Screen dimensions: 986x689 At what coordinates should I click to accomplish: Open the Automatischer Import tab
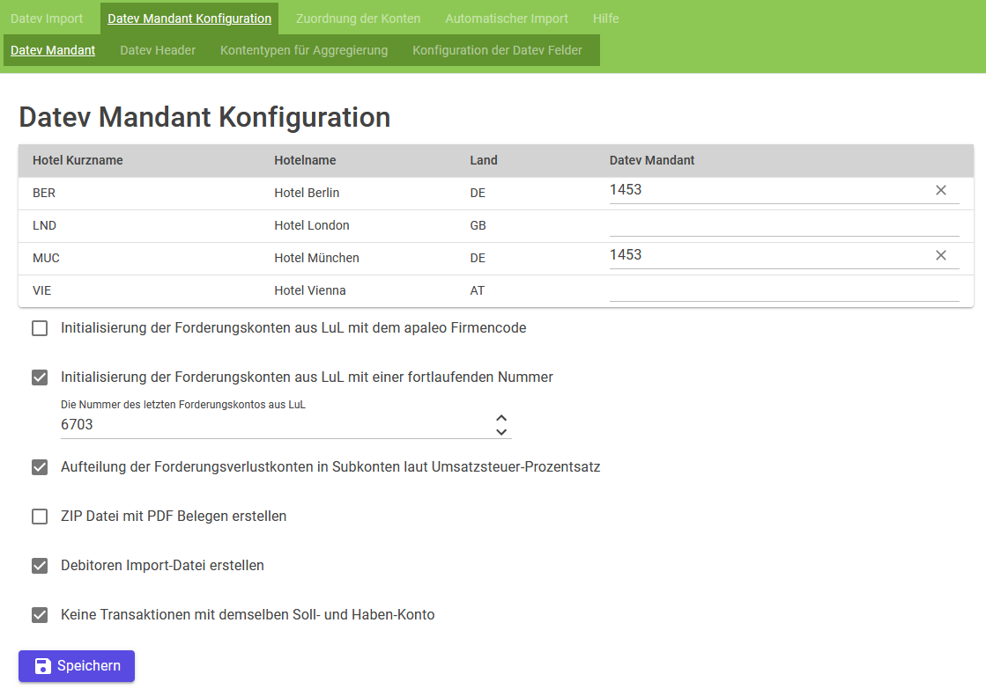tap(507, 18)
